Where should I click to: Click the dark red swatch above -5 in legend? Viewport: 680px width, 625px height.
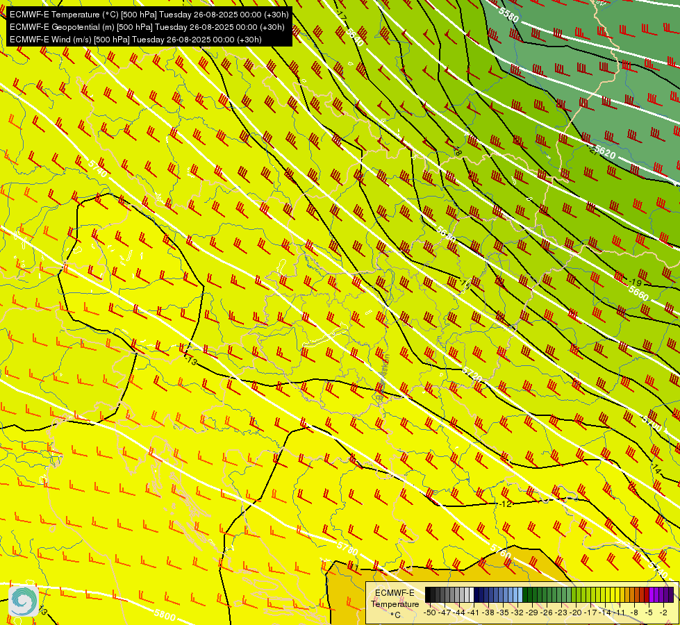647,594
